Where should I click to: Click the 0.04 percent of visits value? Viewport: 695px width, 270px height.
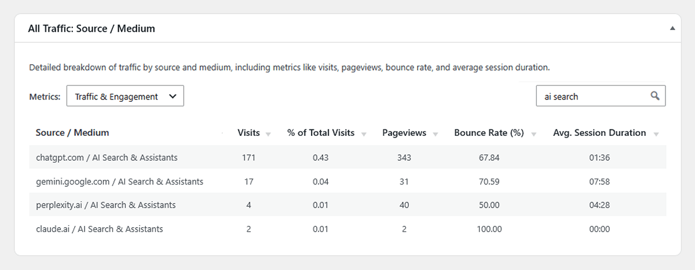pos(321,182)
